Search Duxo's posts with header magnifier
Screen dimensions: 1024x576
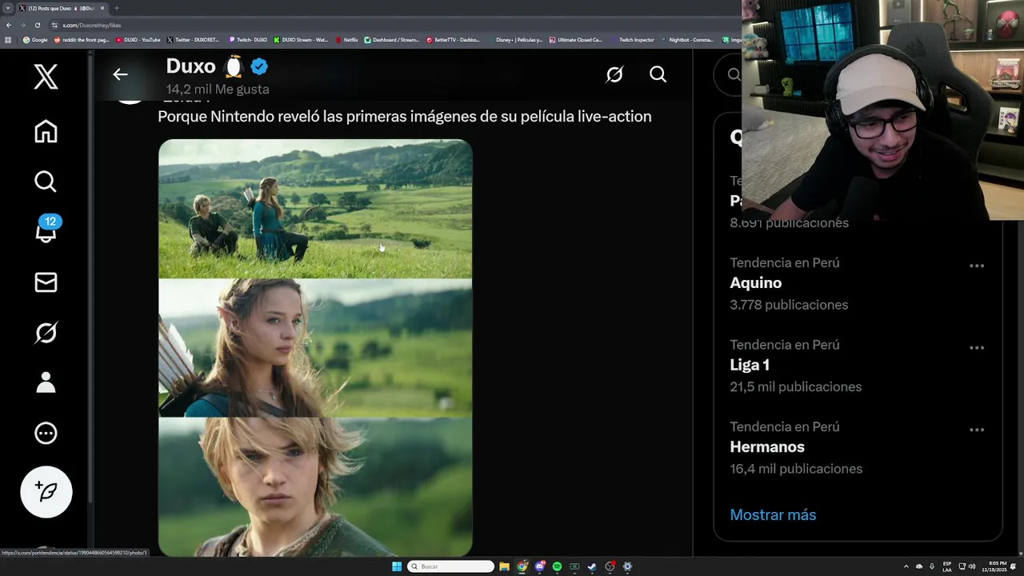coord(658,74)
